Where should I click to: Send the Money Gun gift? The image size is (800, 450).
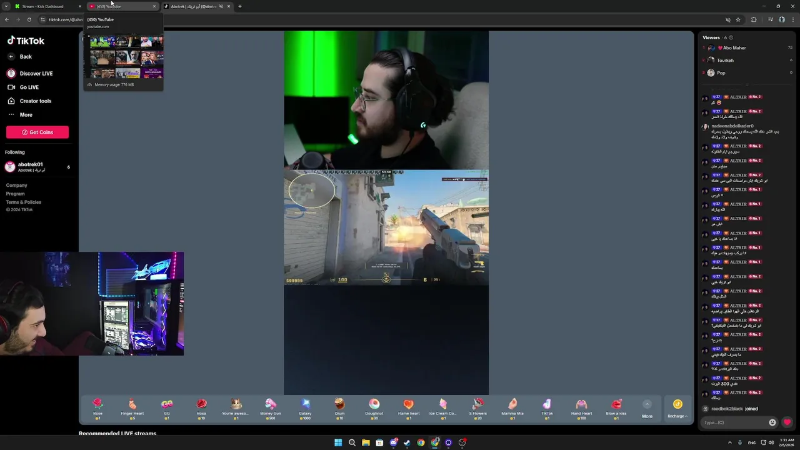(271, 408)
